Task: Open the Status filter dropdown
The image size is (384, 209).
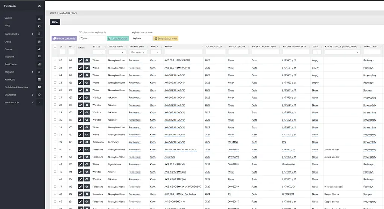Action: [x=99, y=52]
